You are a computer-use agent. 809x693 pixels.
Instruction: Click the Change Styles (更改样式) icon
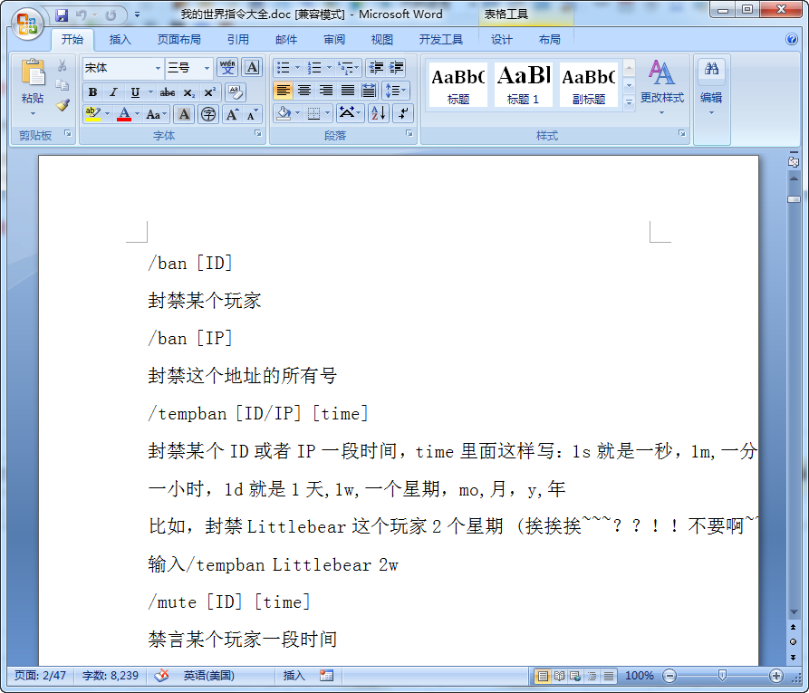[x=661, y=72]
